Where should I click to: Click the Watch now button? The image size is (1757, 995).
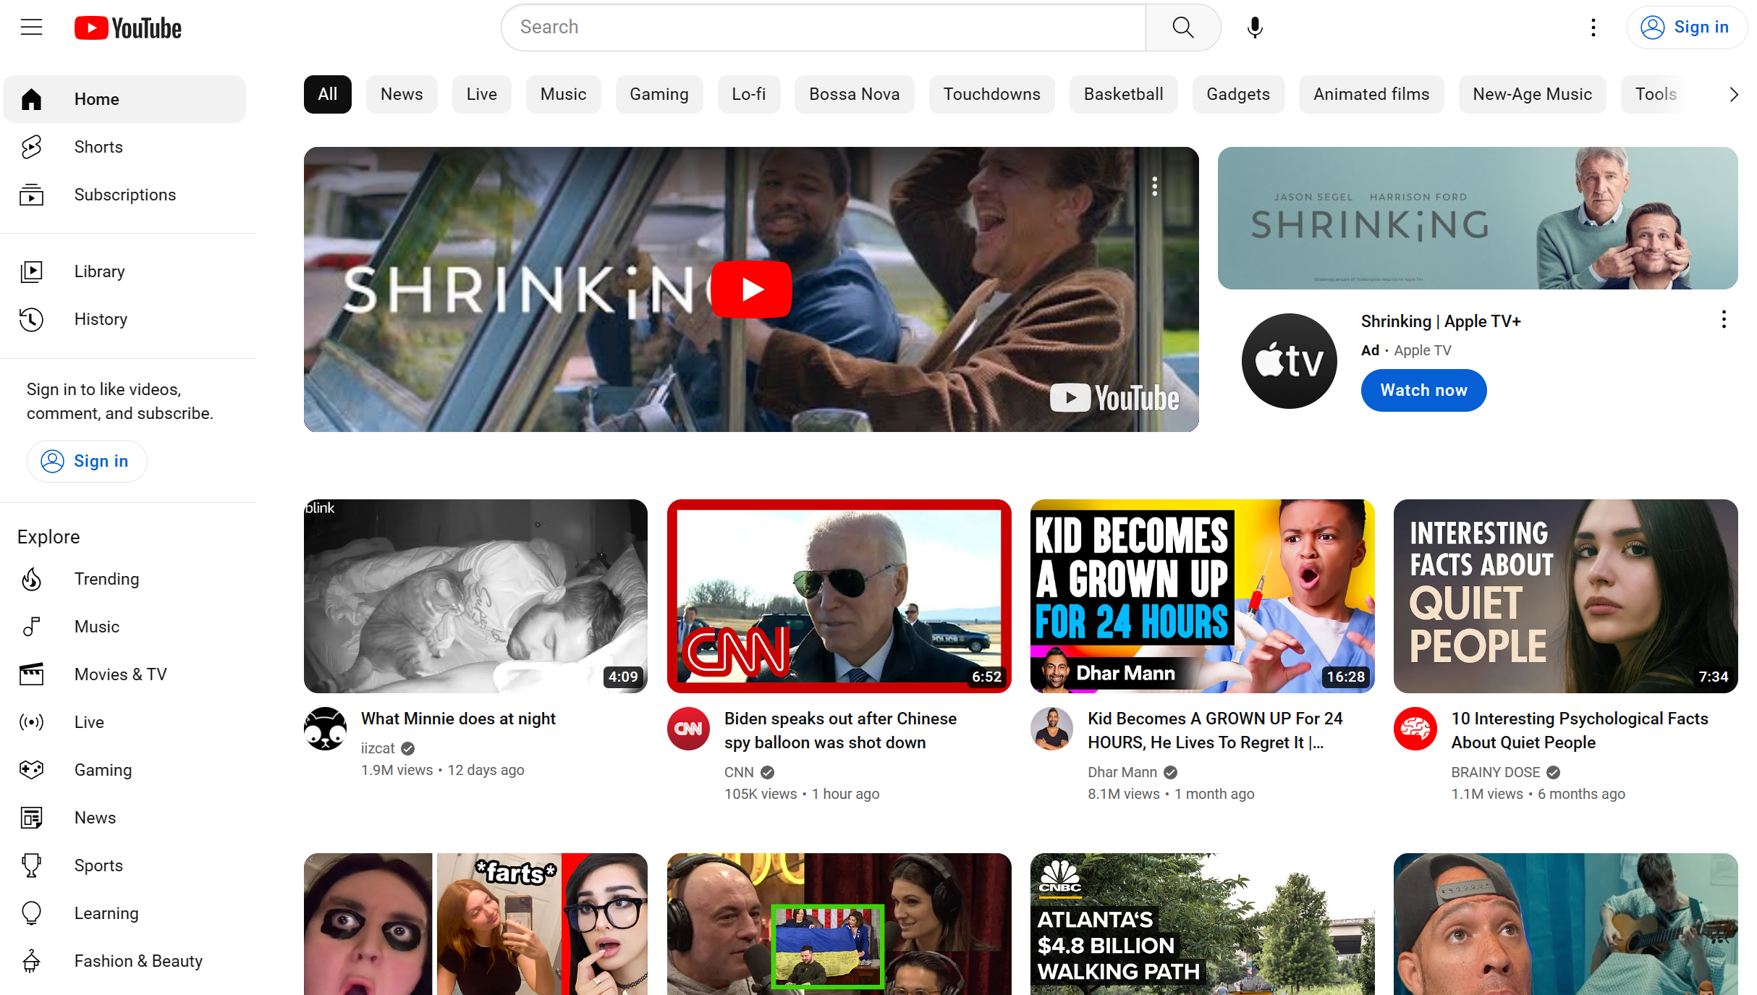click(x=1423, y=390)
